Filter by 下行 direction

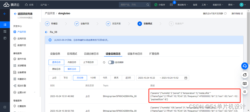[x=66, y=78]
